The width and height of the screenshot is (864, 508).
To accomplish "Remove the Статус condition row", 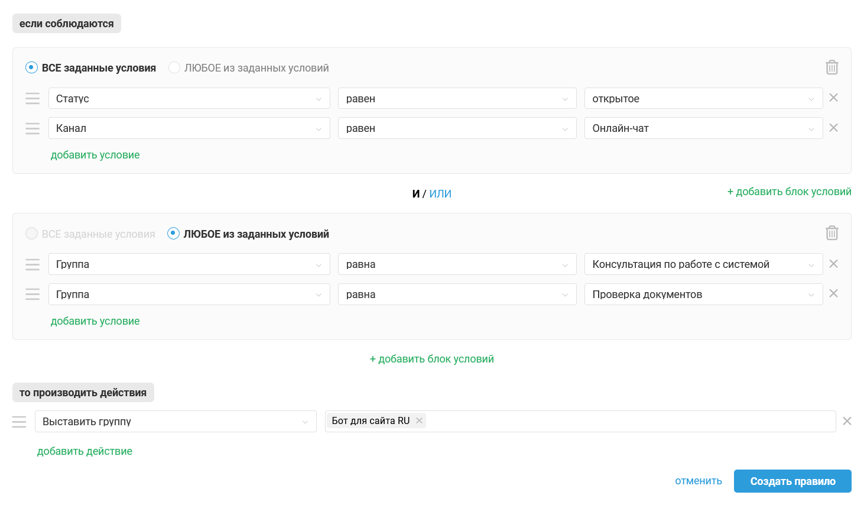I will tap(833, 98).
